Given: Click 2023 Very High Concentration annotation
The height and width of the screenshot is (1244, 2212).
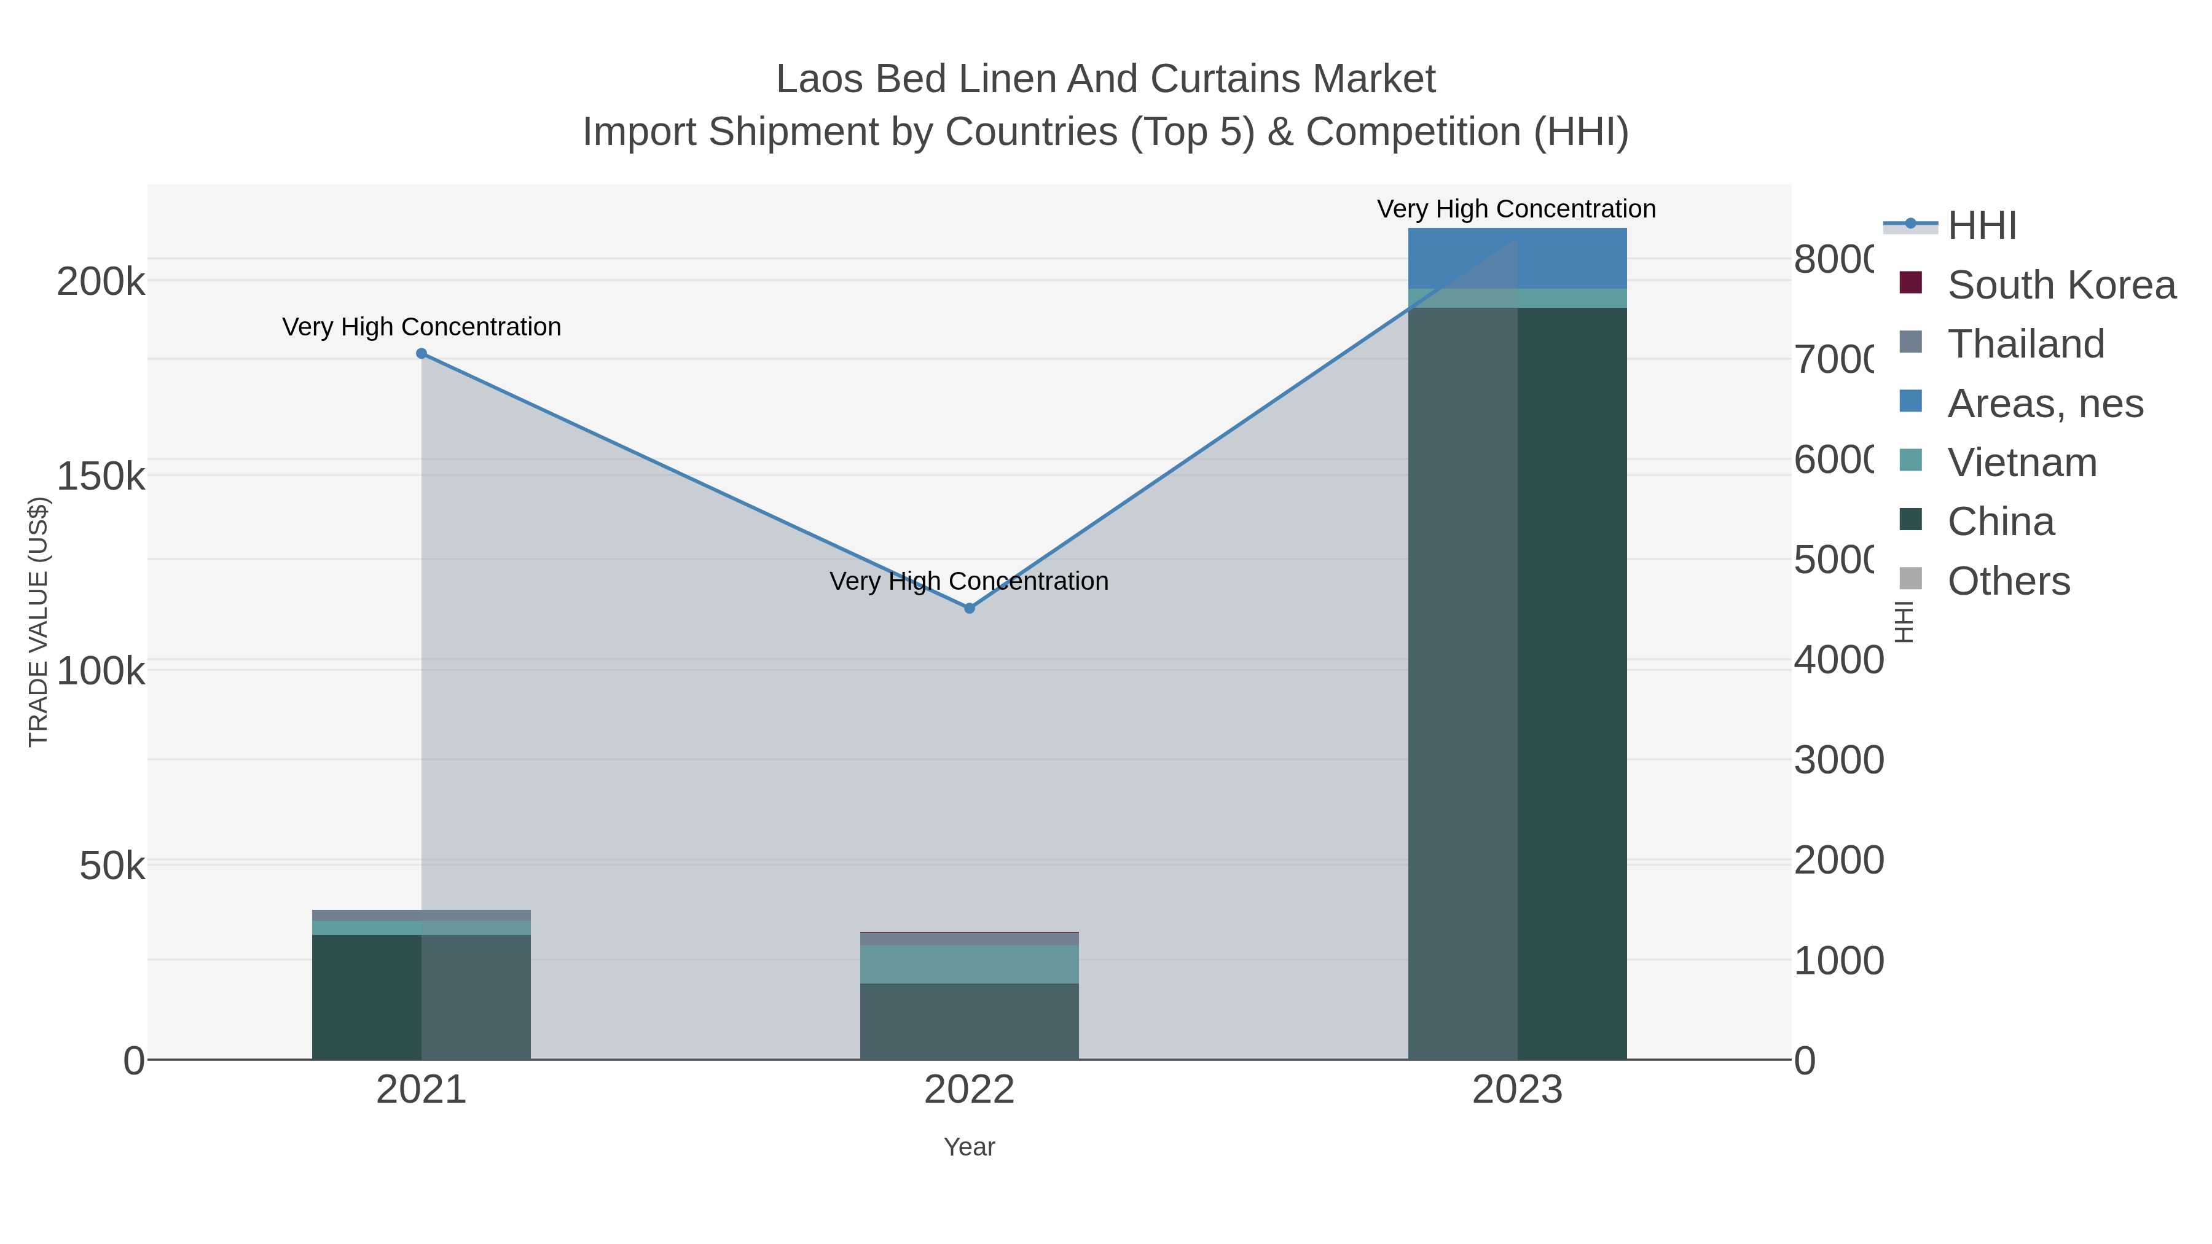Looking at the screenshot, I should [1517, 209].
